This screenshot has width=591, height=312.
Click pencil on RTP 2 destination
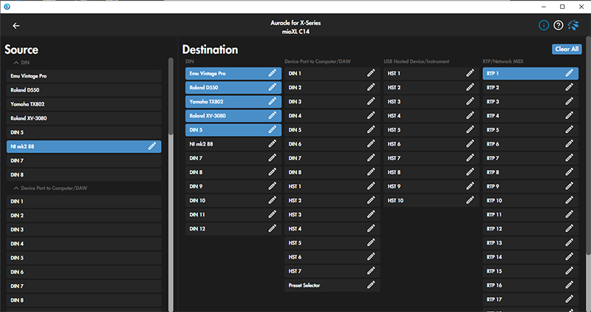pos(569,87)
